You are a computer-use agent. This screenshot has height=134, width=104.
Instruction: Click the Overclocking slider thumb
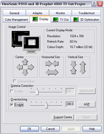click(46, 106)
